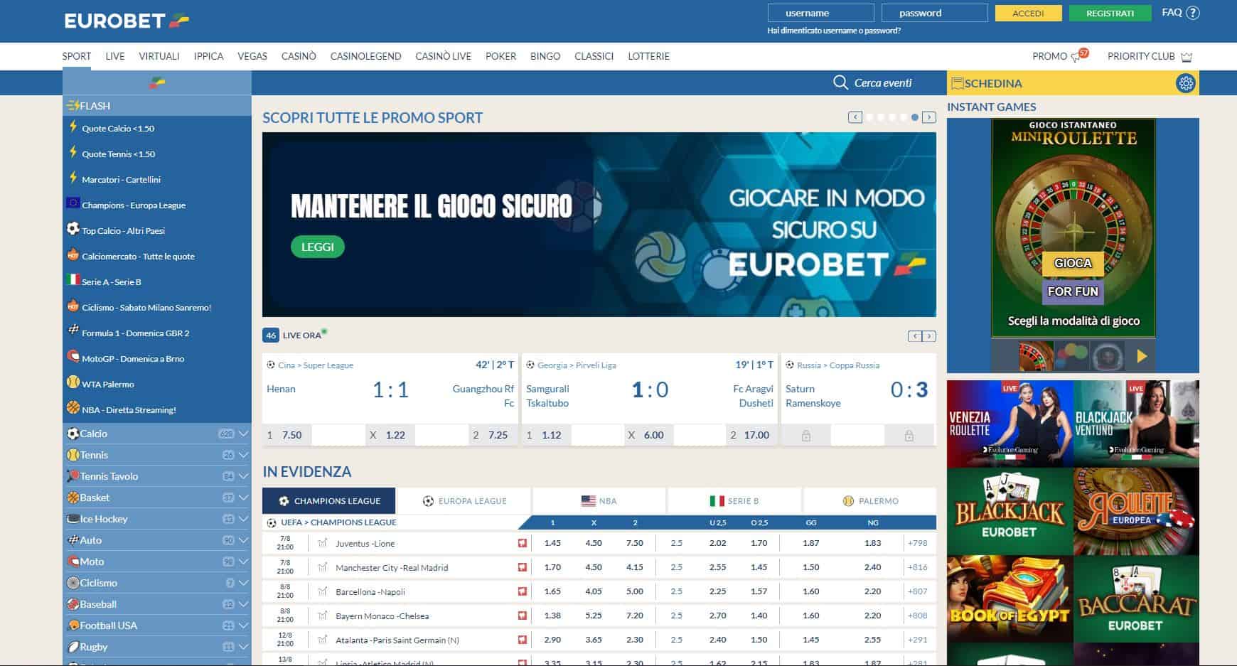Click next arrow on promo banner carousel
Image resolution: width=1237 pixels, height=666 pixels.
pyautogui.click(x=928, y=117)
